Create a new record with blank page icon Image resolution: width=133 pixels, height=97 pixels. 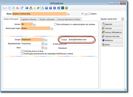[9, 8]
